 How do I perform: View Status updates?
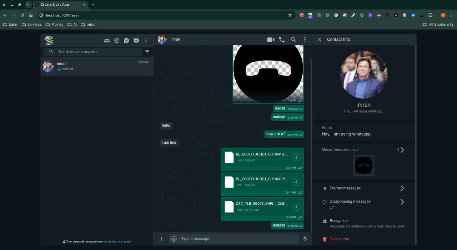coord(117,40)
